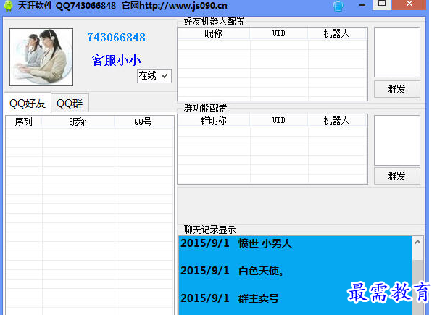Screen dimensions: 437x315
Task: Focus the group mass-message text box
Action: click(397, 140)
